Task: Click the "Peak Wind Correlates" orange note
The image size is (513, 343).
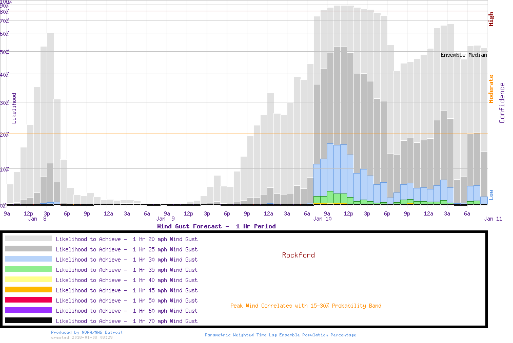Action: [x=306, y=306]
